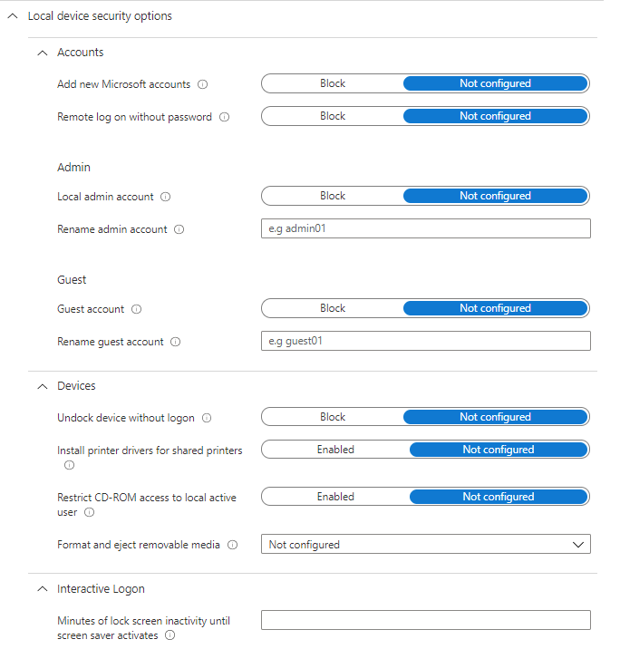Click info icon next to Add new Microsoft accounts
This screenshot has width=620, height=649.
(x=203, y=84)
